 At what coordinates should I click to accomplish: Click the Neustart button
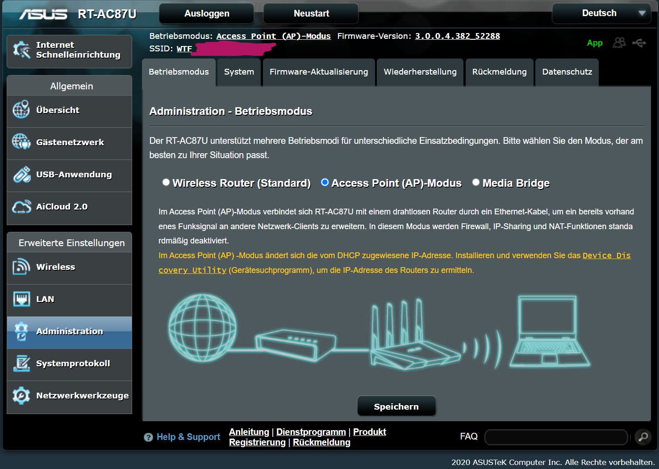(x=311, y=13)
